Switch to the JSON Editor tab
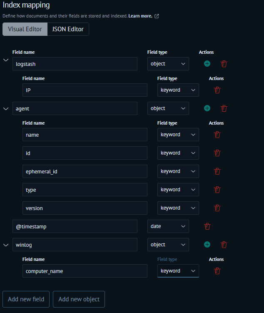This screenshot has height=313, width=264. pos(68,29)
